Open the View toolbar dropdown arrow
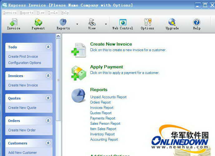The width and height of the screenshot is (215, 156). [x=106, y=24]
